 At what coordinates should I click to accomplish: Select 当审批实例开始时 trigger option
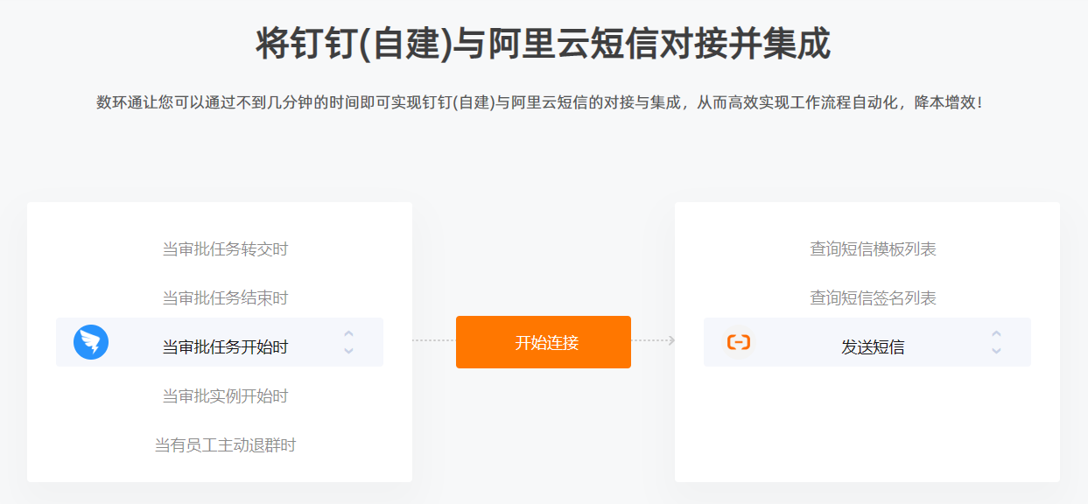point(225,396)
